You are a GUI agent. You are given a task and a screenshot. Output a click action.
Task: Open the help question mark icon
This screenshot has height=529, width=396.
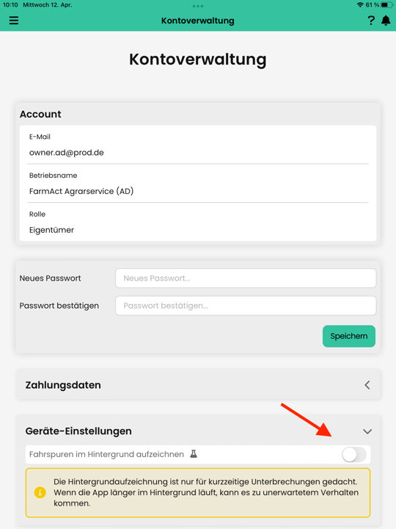tap(371, 21)
